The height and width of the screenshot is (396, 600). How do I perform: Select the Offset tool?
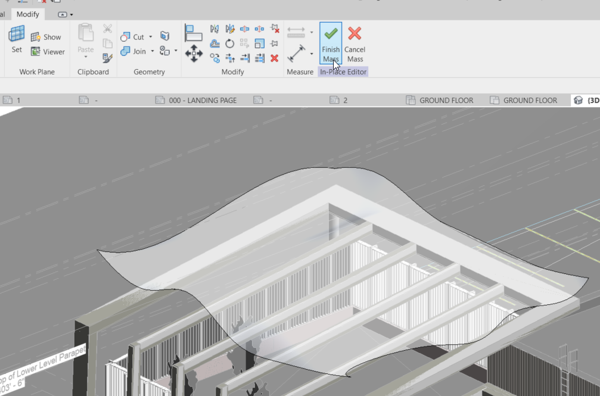tap(214, 43)
